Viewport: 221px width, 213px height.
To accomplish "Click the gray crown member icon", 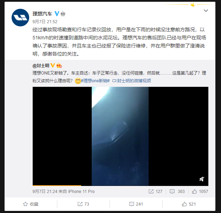I will [x=63, y=14].
